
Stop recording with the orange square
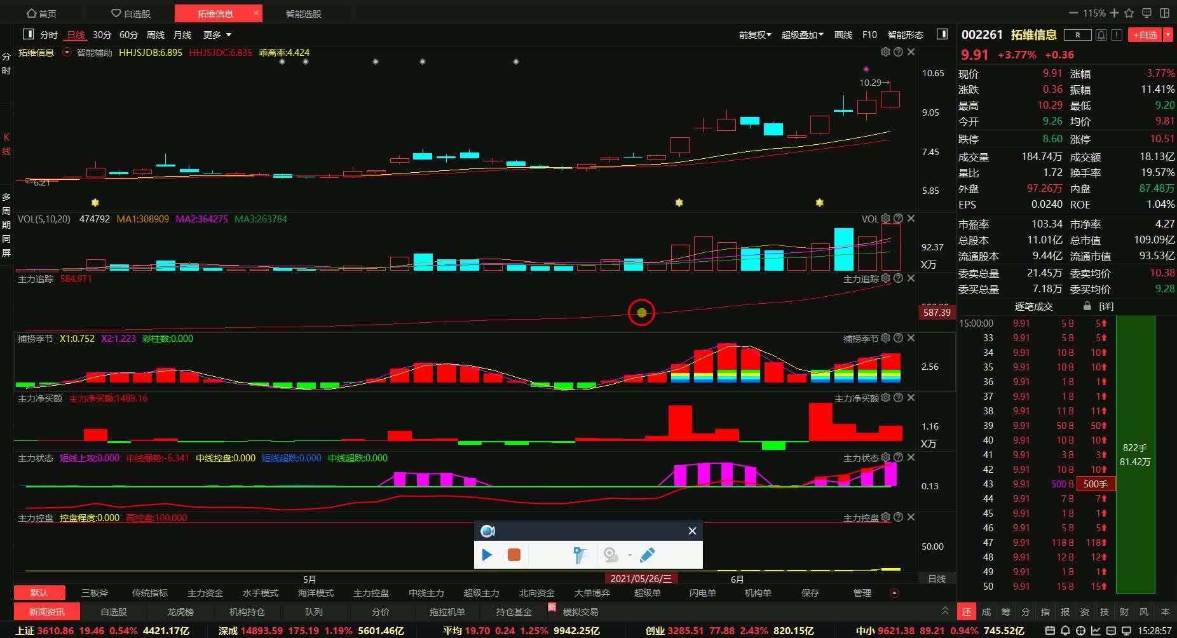coord(514,555)
